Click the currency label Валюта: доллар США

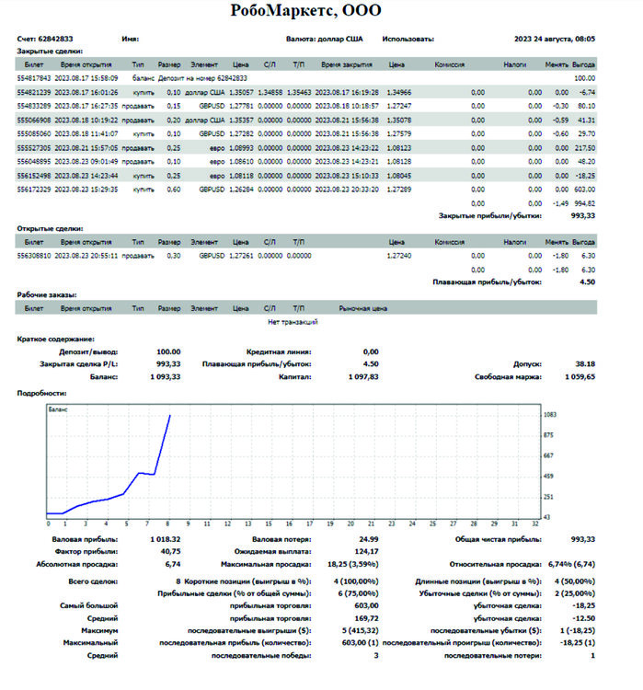[x=325, y=39]
